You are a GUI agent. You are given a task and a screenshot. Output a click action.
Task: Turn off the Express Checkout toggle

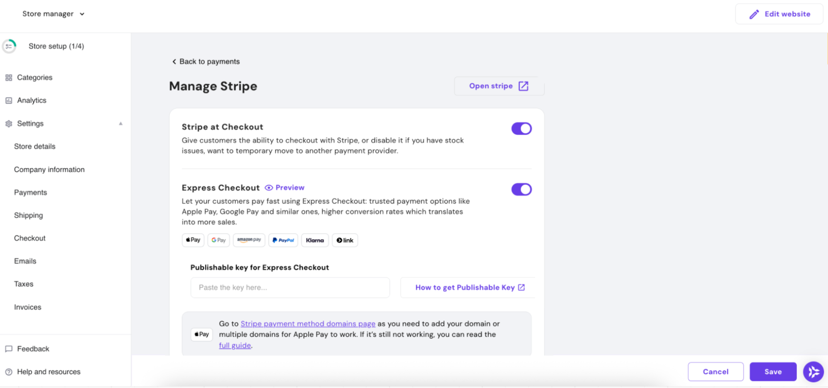click(521, 190)
